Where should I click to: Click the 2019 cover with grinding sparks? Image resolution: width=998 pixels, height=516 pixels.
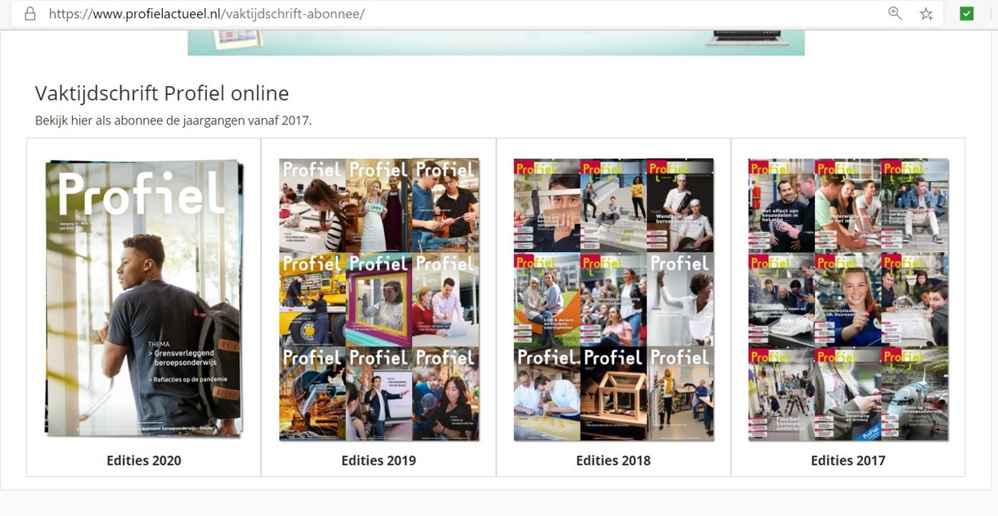pos(312,393)
